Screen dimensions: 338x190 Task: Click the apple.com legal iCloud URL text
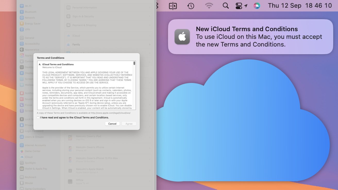pyautogui.click(x=111, y=113)
